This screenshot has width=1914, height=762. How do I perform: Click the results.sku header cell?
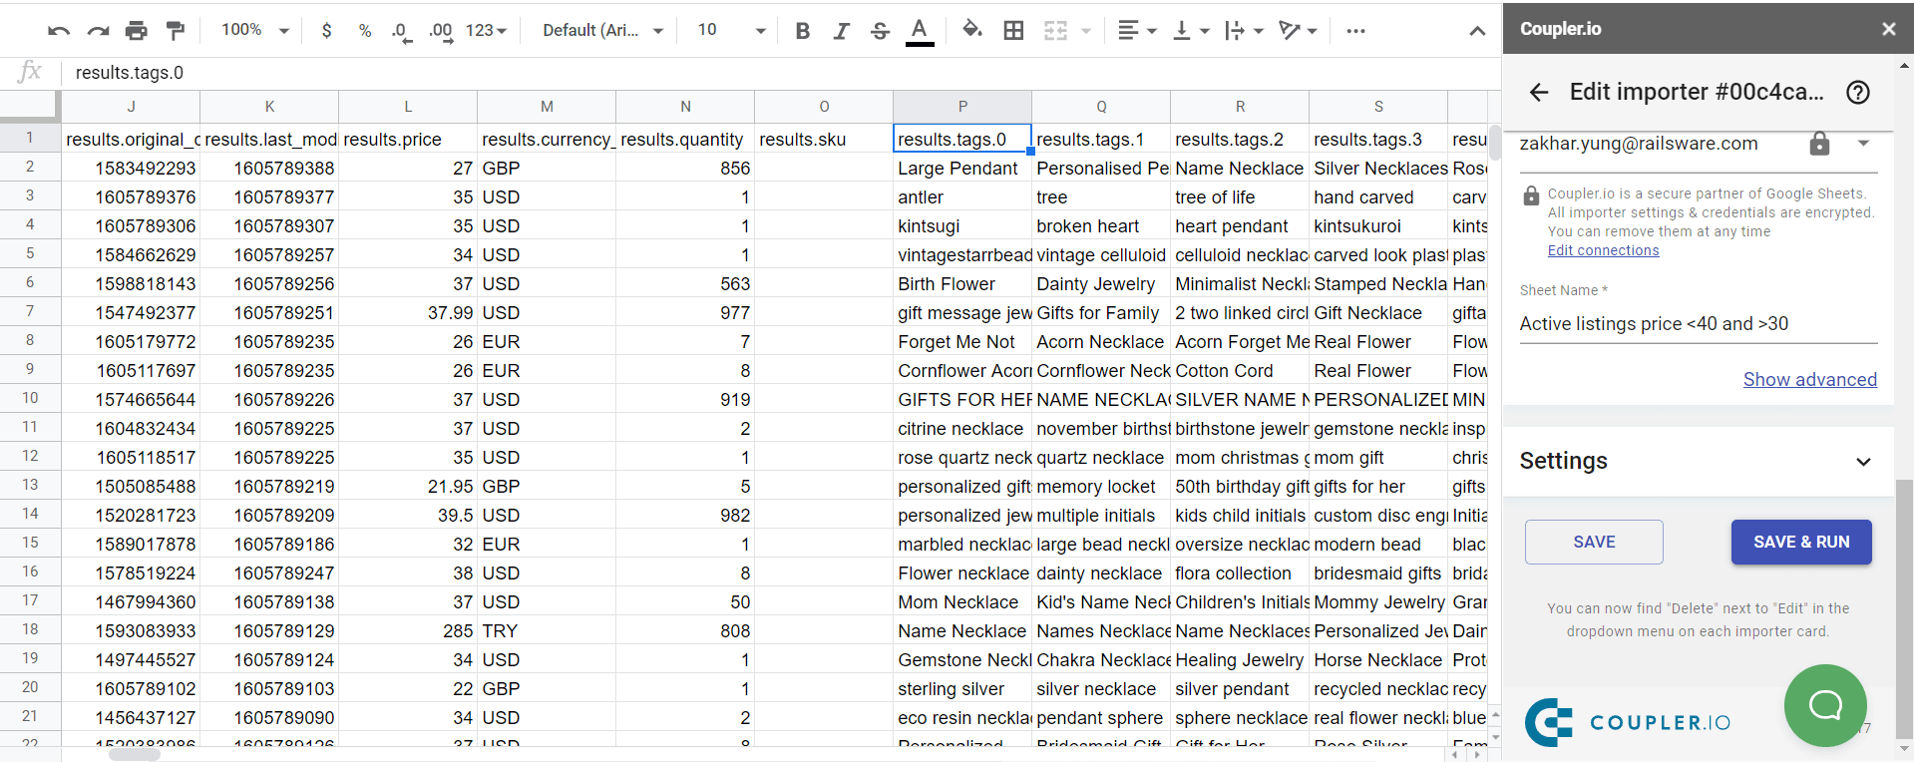pos(823,139)
